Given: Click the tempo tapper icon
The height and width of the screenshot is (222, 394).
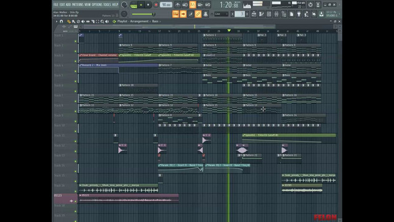Looking at the screenshot, I should [307, 14].
